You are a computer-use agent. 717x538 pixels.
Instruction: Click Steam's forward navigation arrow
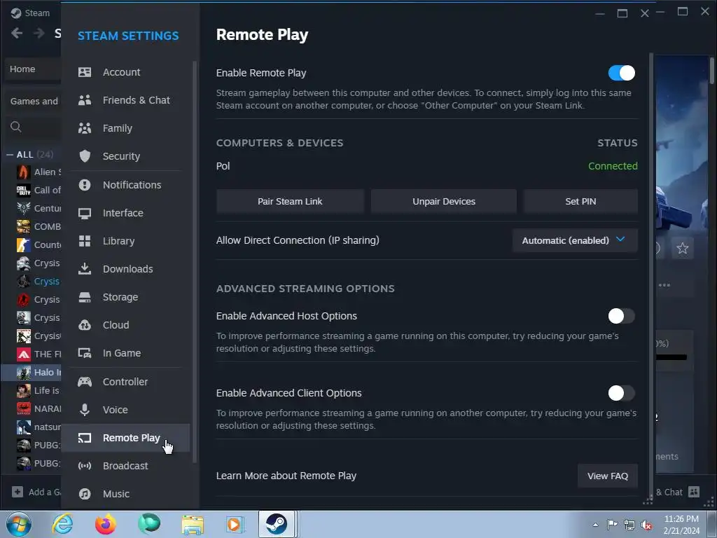point(39,33)
